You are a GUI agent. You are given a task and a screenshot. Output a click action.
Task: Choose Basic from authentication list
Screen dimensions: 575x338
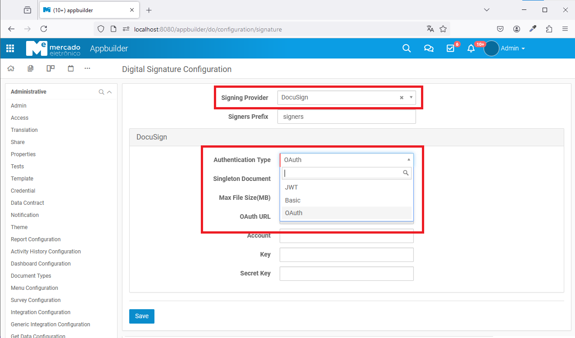[293, 200]
